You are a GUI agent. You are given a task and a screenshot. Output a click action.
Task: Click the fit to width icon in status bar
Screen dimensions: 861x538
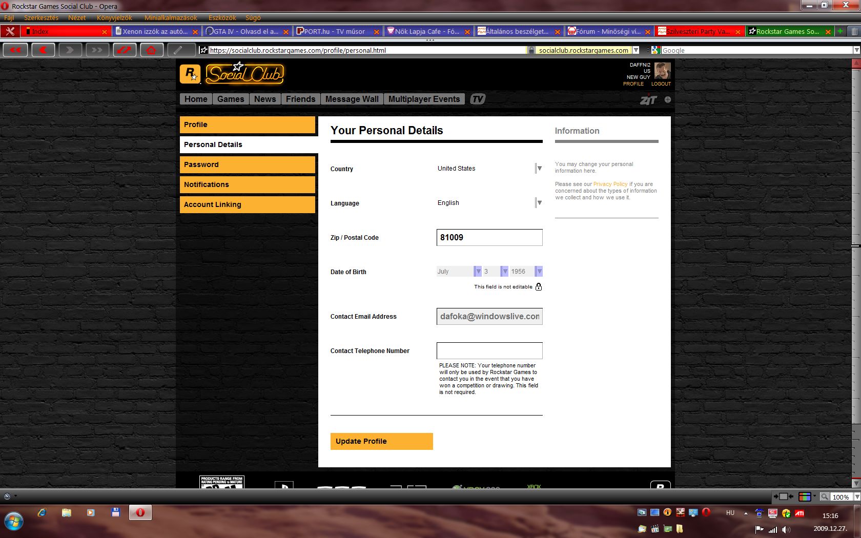coord(783,496)
